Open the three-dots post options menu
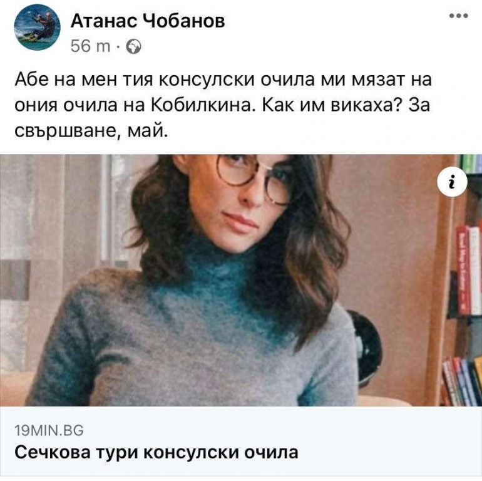The height and width of the screenshot is (481, 482). pos(459,16)
